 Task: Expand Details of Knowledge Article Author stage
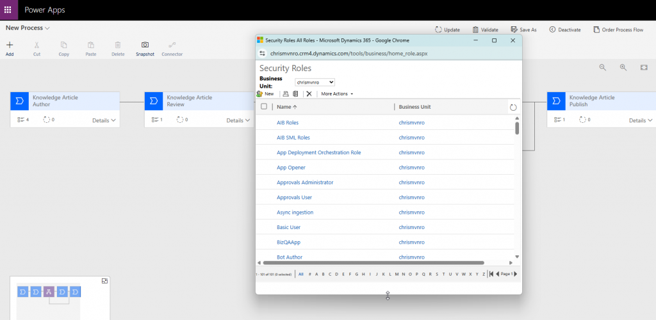tap(104, 120)
